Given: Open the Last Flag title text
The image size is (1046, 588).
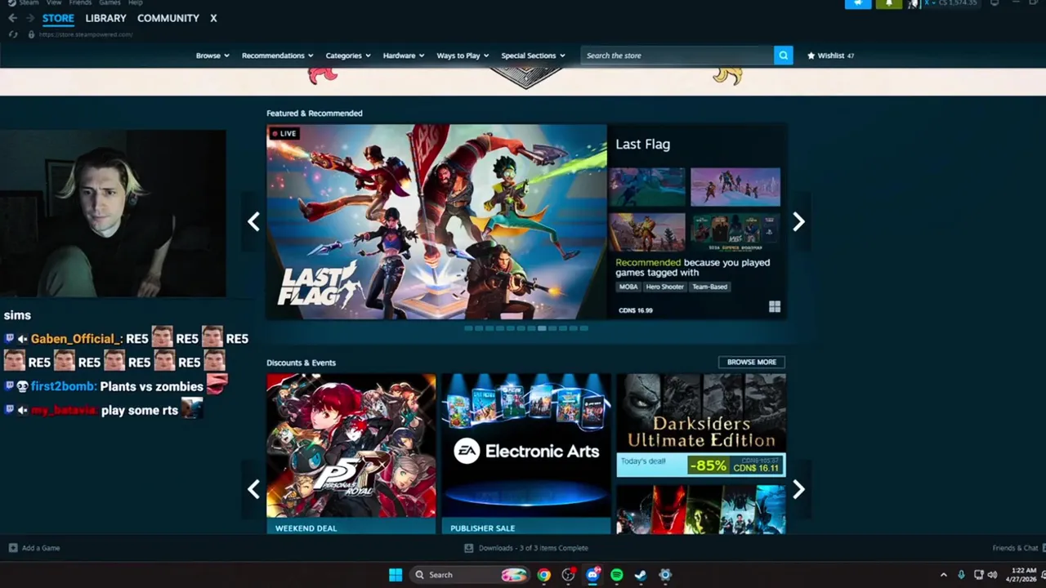Looking at the screenshot, I should (642, 145).
